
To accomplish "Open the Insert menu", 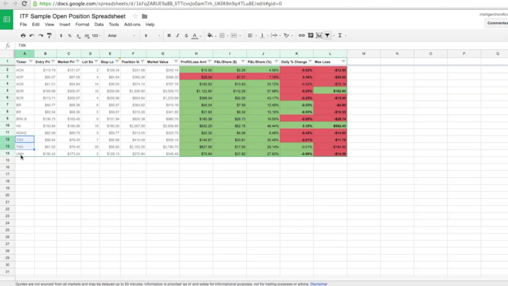I will 65,24.
